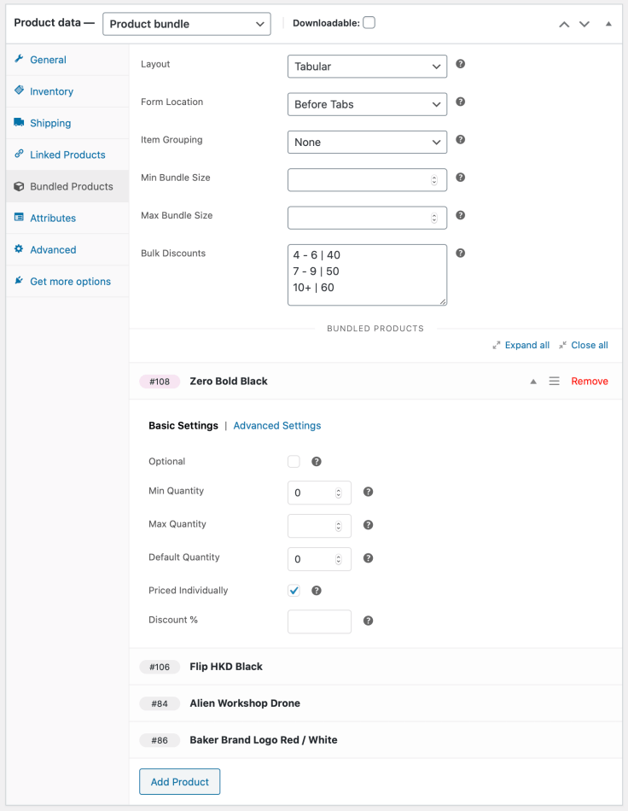This screenshot has width=628, height=811.
Task: Open Advanced settings via gear icon
Action: pyautogui.click(x=17, y=249)
